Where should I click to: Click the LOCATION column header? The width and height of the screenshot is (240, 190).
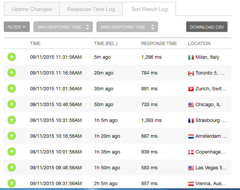[x=199, y=44]
